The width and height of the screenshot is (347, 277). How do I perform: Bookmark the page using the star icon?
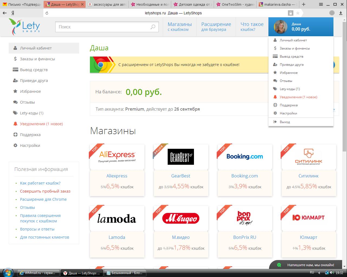(x=298, y=13)
